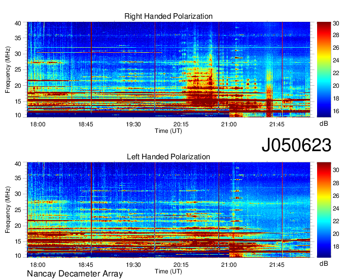Image resolution: width=345 pixels, height=280 pixels.
Task: Click 19:30 time tick under Left Handed plot
Action: (x=133, y=265)
